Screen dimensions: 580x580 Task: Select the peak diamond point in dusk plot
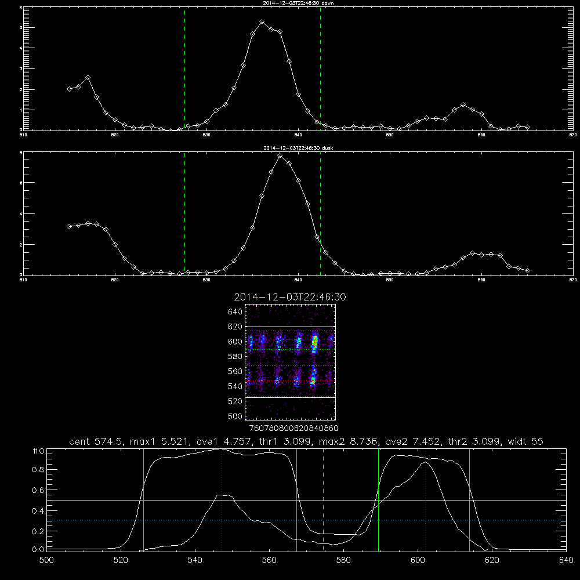pos(280,156)
